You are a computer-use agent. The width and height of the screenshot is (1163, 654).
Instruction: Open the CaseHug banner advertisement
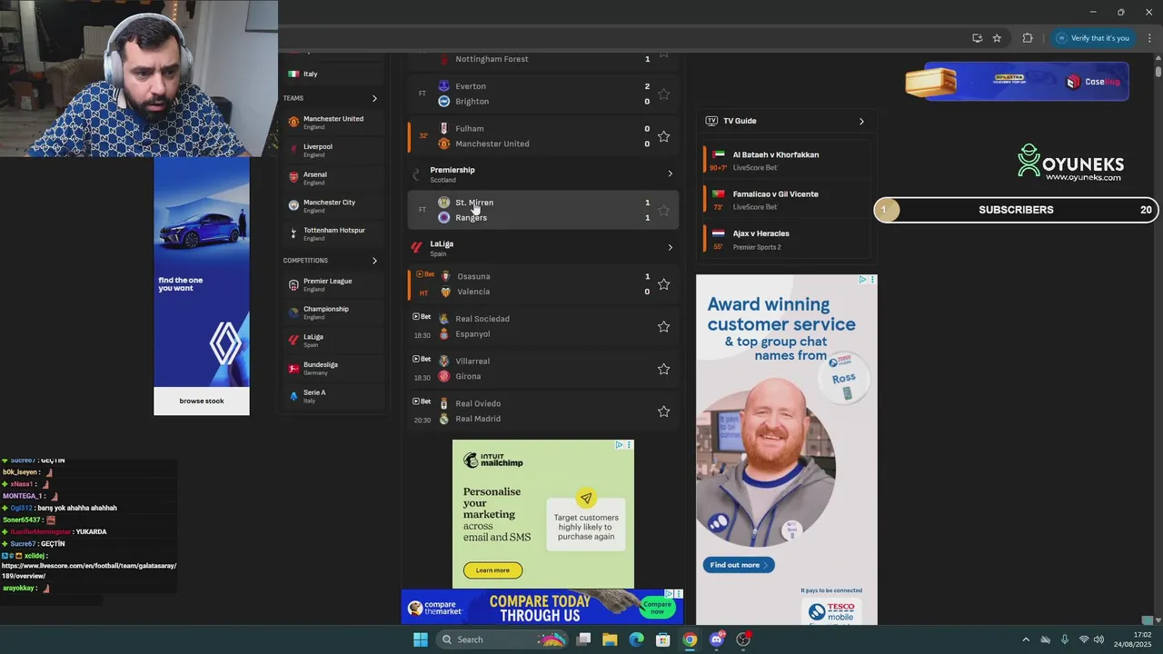pyautogui.click(x=1018, y=82)
